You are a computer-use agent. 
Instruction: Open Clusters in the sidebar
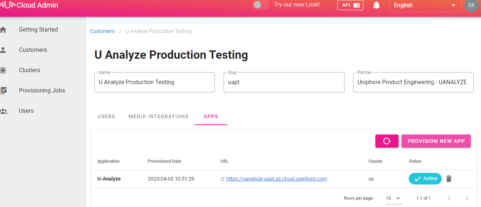(30, 70)
